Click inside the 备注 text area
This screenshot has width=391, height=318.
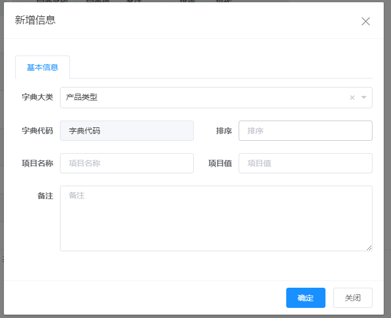(x=216, y=218)
